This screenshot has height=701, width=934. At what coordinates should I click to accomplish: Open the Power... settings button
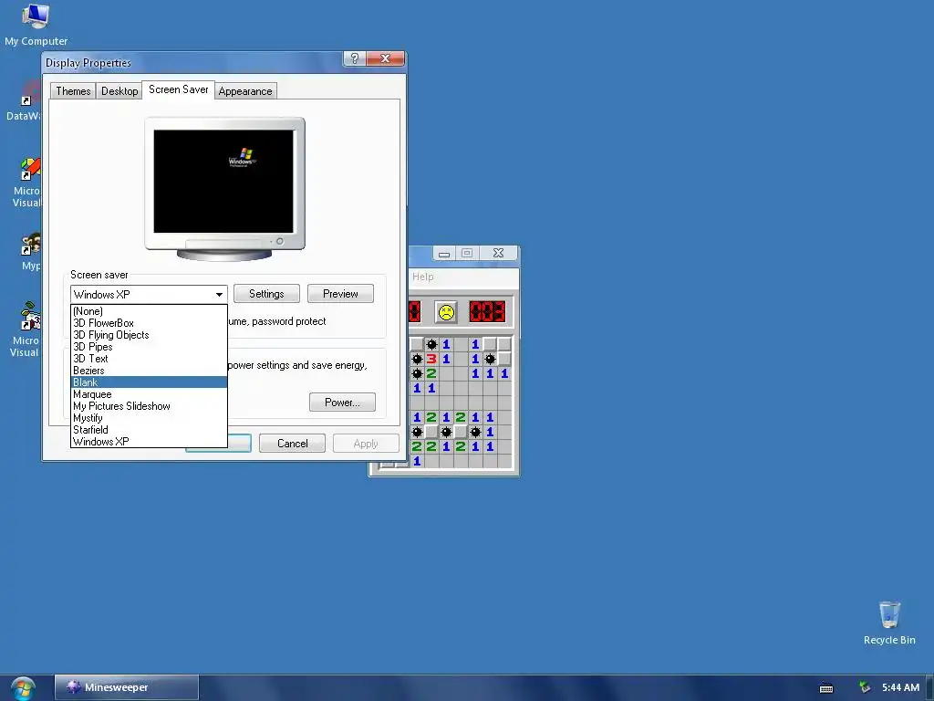pos(342,403)
